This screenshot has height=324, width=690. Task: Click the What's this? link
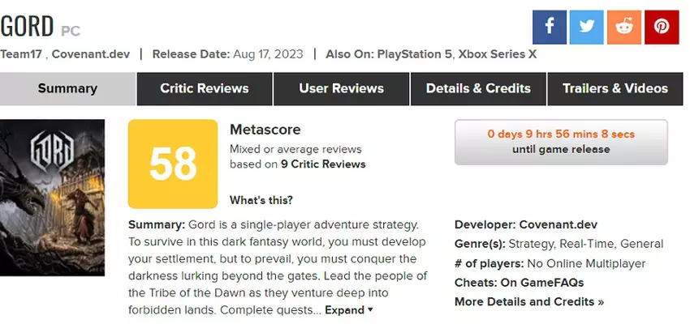261,200
